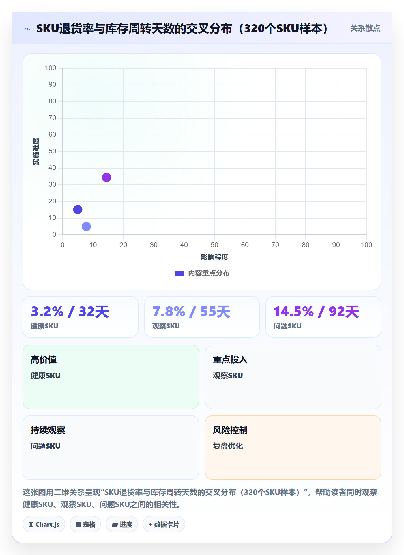Click the 进度 progress tag icon

point(115,524)
